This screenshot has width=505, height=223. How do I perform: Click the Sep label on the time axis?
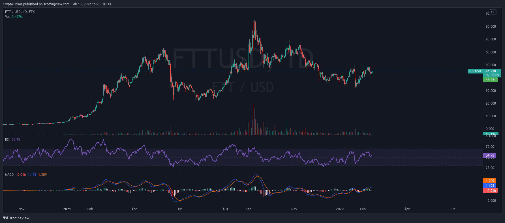coord(248,209)
